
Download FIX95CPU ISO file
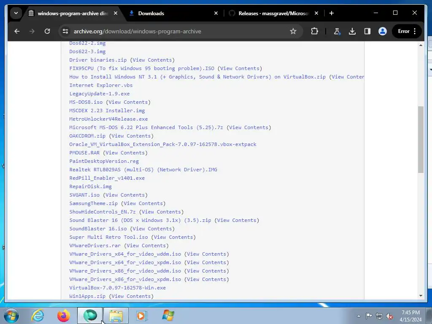pos(142,68)
